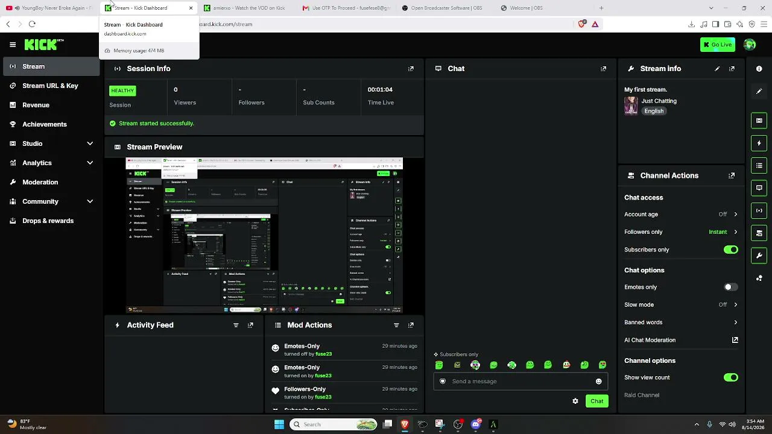Open Achievements in the sidebar
Image resolution: width=772 pixels, height=434 pixels.
tap(51, 124)
